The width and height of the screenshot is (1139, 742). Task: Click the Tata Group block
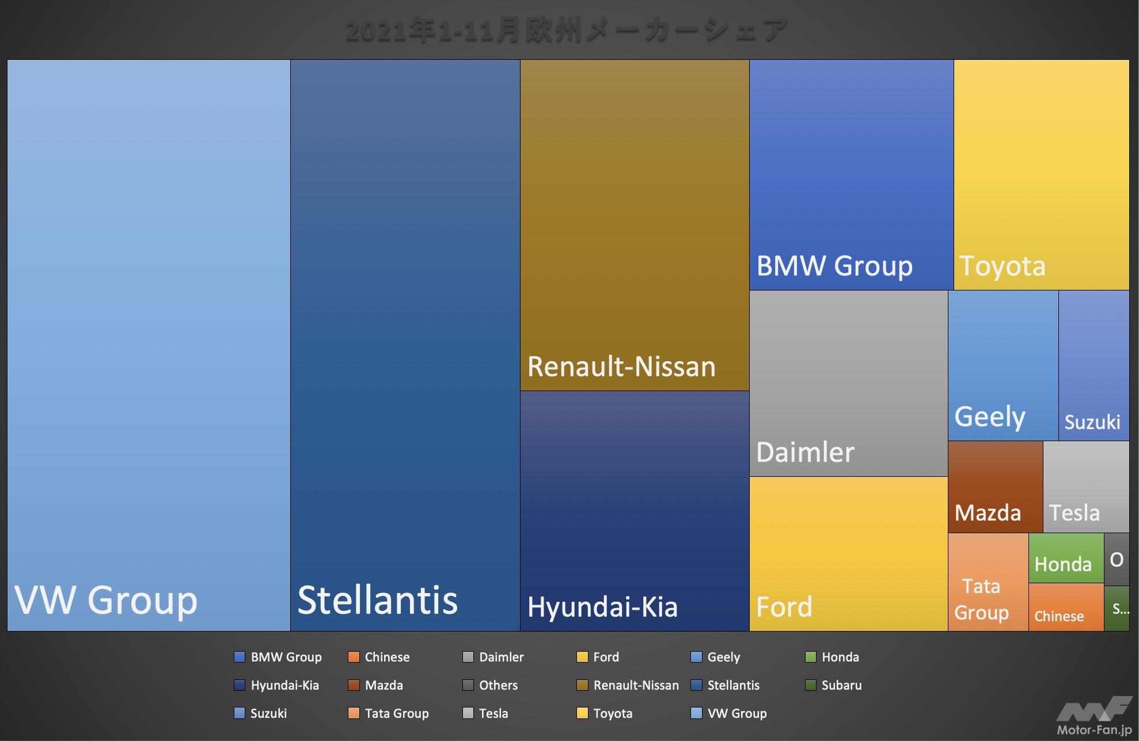coord(988,582)
